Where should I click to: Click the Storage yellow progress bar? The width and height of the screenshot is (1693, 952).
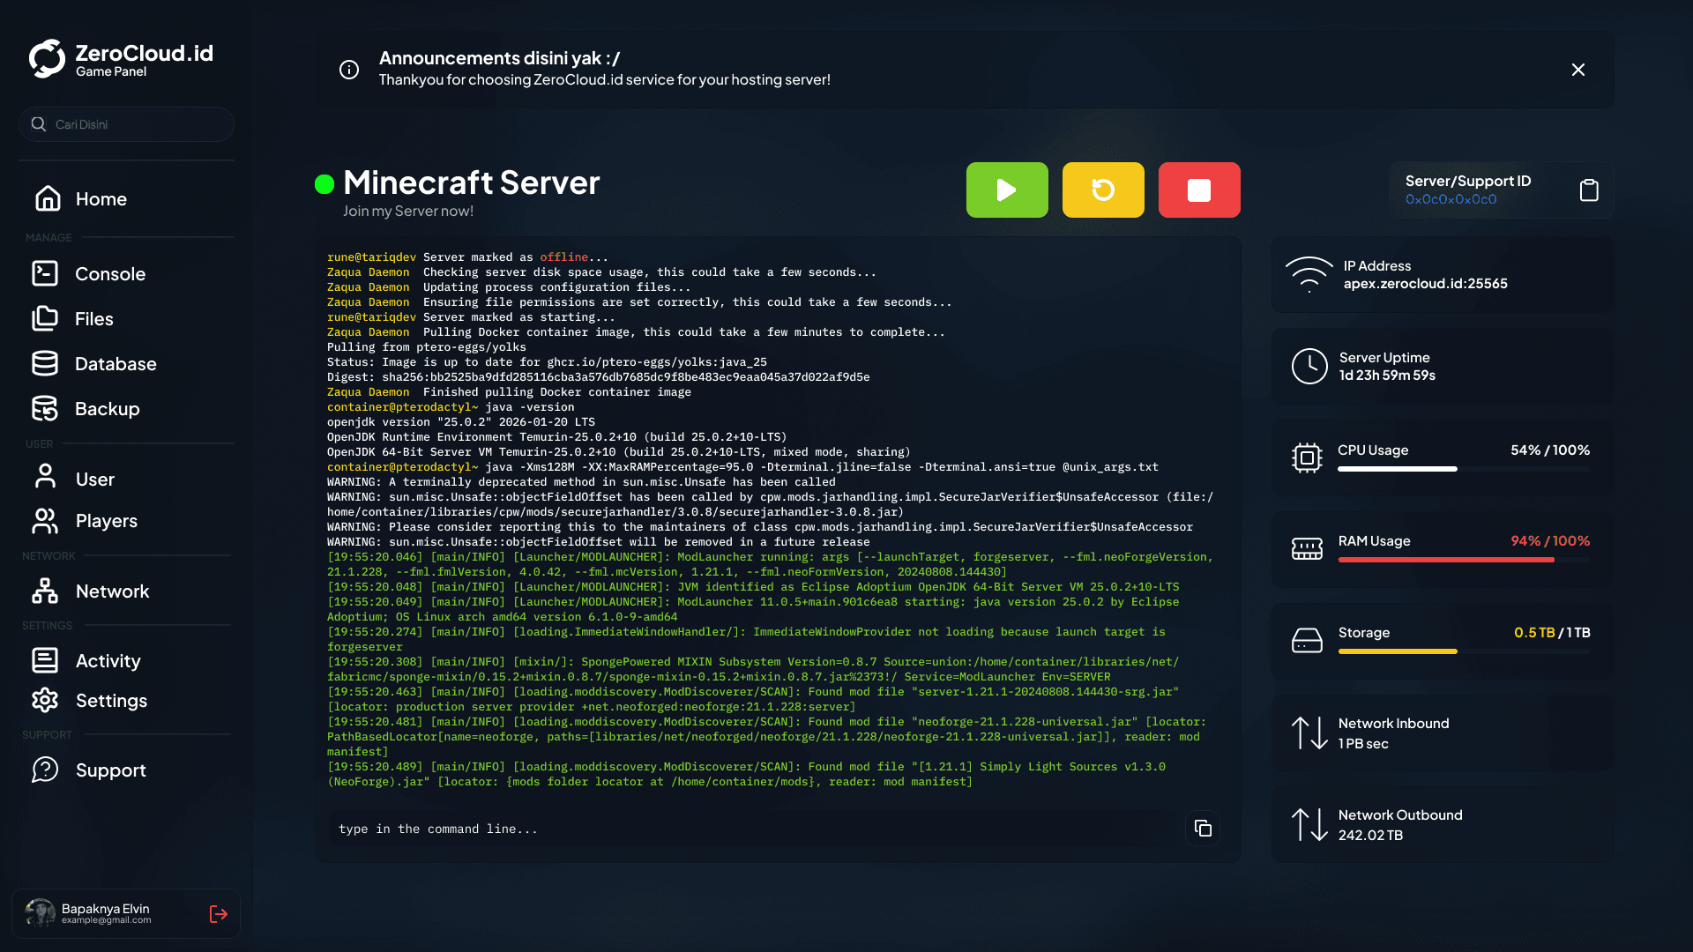pos(1464,651)
